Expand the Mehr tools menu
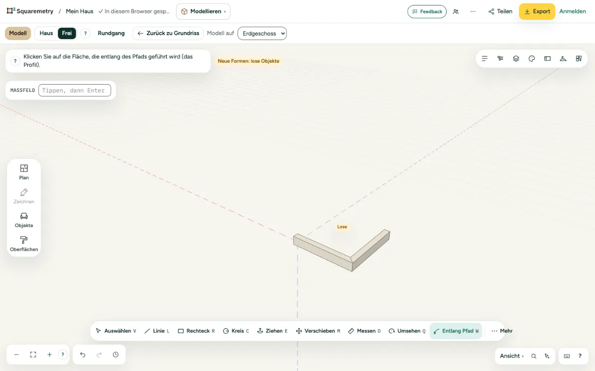 [502, 331]
